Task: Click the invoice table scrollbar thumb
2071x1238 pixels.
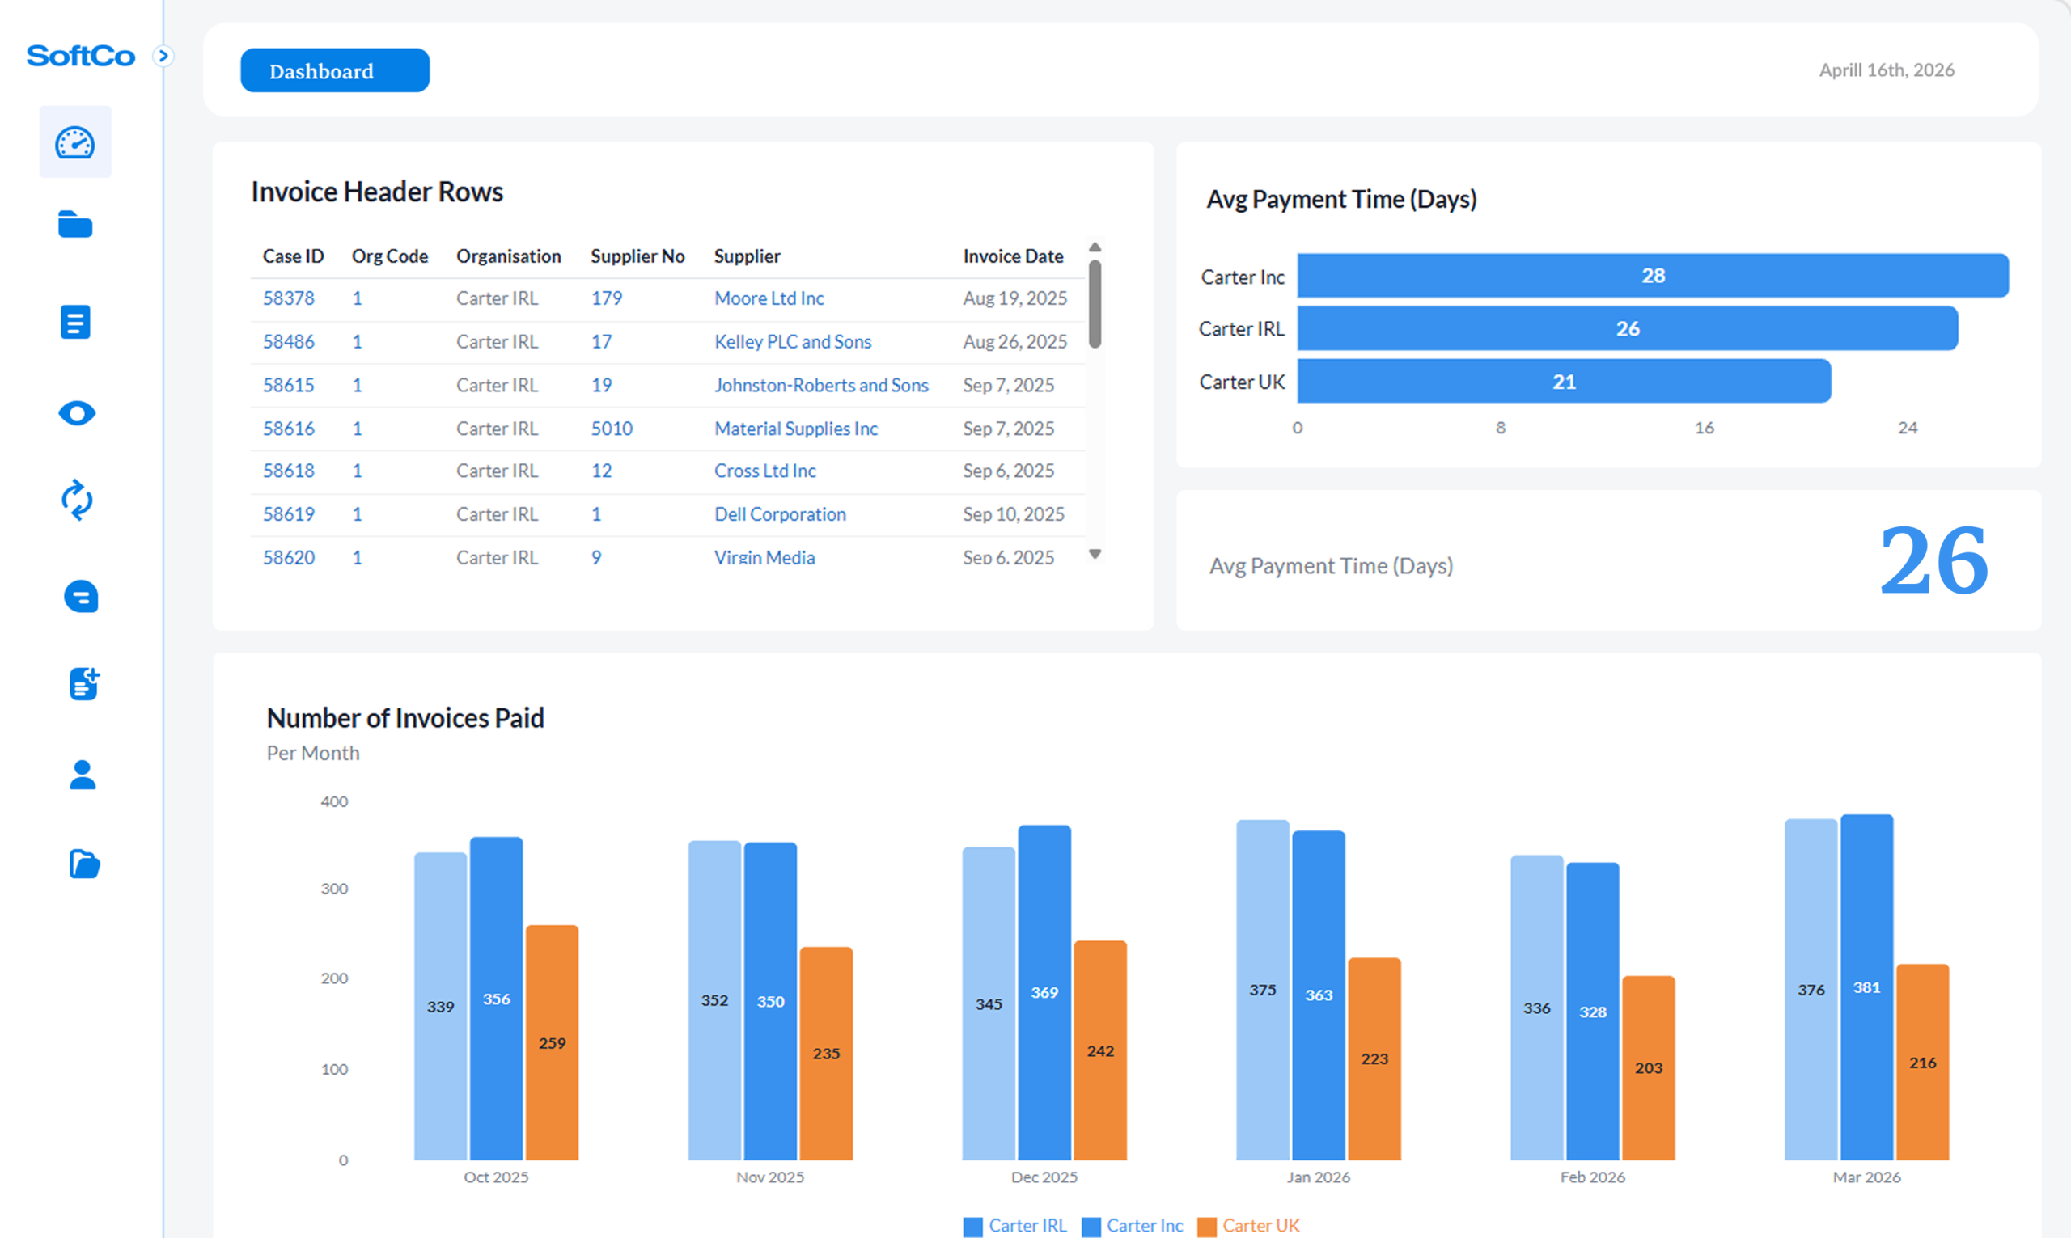Action: pyautogui.click(x=1095, y=305)
